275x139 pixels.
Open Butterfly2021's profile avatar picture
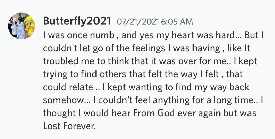coord(21,26)
